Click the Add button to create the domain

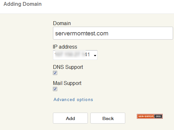coord(70,118)
